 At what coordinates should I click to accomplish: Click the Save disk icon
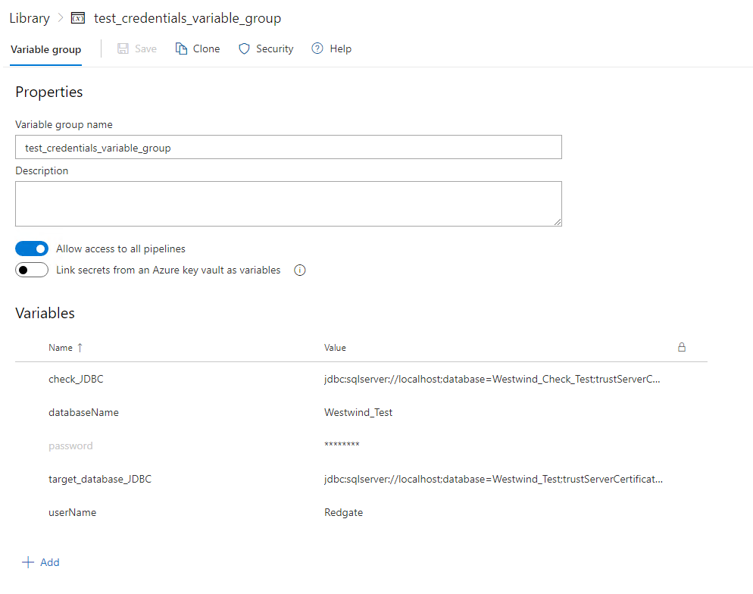click(x=123, y=48)
